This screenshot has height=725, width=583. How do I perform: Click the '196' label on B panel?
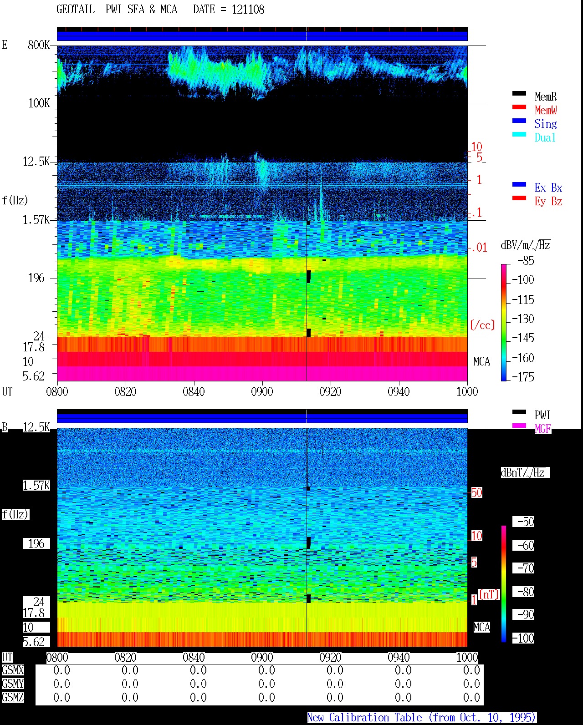(x=36, y=544)
